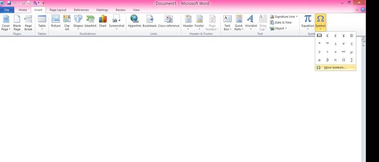Insert the beta symbol
This screenshot has width=379, height=162.
tap(327, 60)
